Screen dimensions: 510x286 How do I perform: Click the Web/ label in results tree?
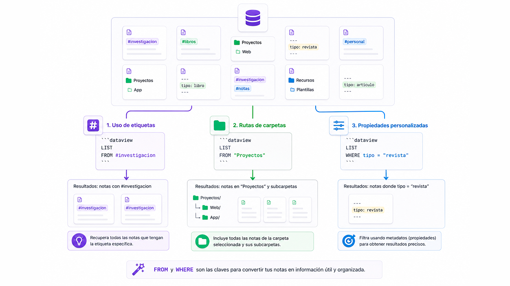215,208
